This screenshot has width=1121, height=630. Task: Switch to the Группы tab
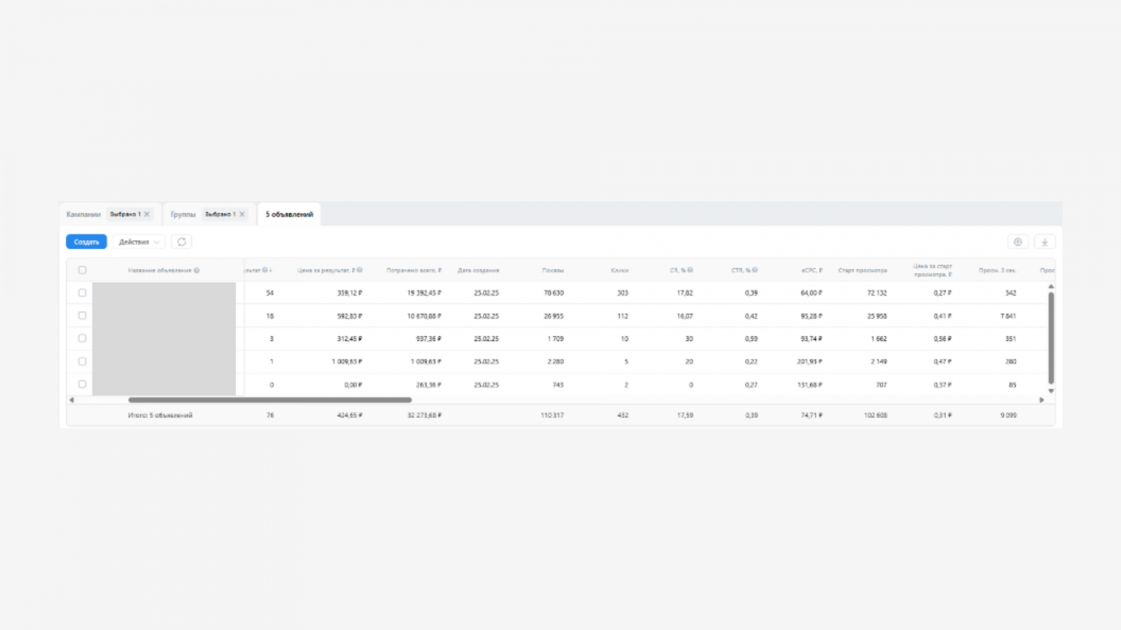click(183, 214)
